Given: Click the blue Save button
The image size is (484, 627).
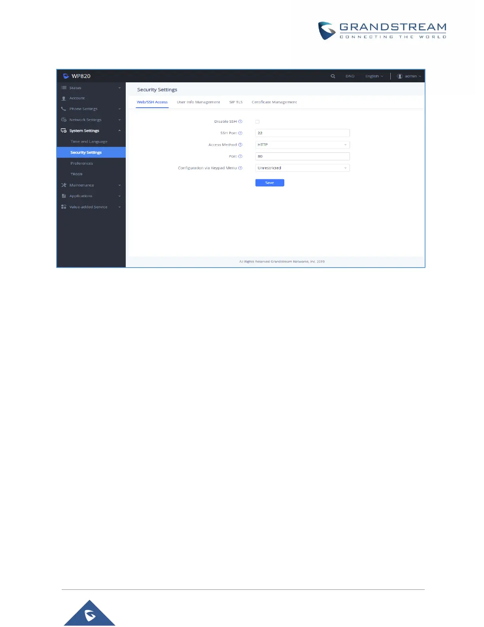Looking at the screenshot, I should 270,182.
